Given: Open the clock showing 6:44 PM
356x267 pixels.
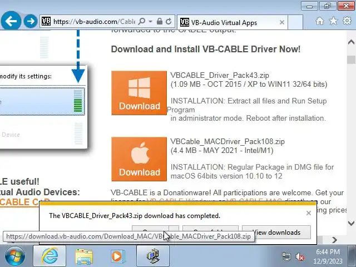Looking at the screenshot, I should pyautogui.click(x=328, y=256).
